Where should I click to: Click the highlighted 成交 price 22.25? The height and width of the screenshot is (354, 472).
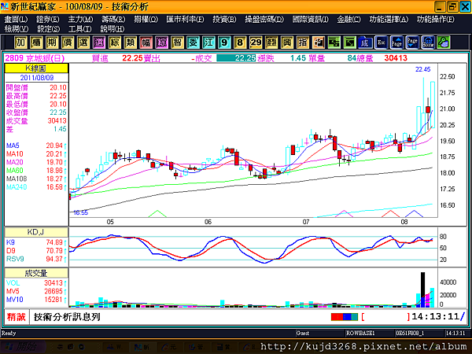236,58
